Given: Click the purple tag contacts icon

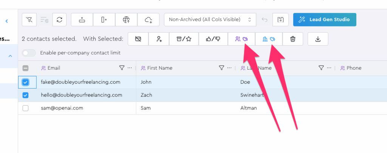Looking at the screenshot, I should tap(241, 39).
